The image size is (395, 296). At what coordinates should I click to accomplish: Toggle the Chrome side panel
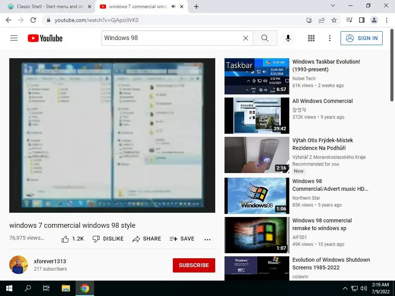[362, 20]
